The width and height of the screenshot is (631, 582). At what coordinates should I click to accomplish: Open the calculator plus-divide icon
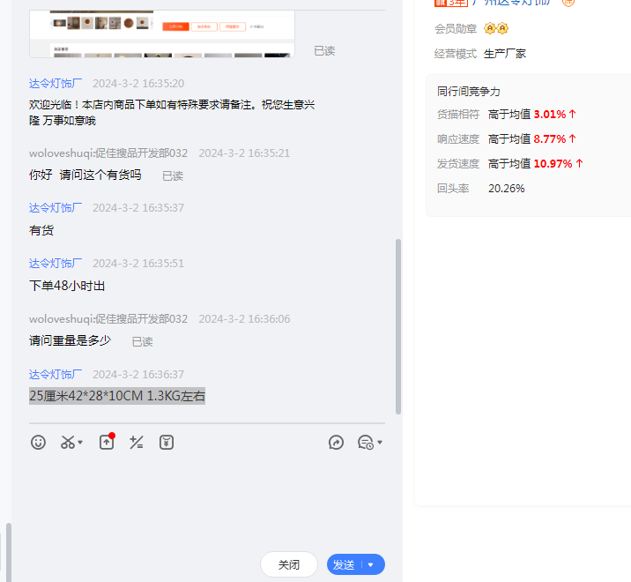tap(137, 443)
